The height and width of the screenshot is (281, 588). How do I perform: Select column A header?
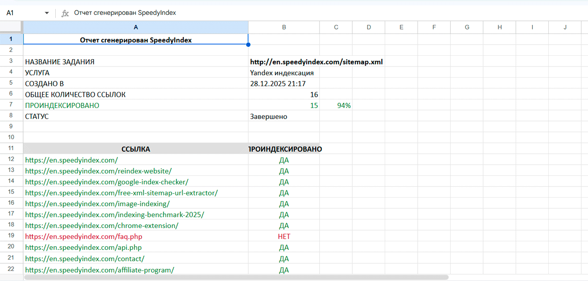[136, 27]
